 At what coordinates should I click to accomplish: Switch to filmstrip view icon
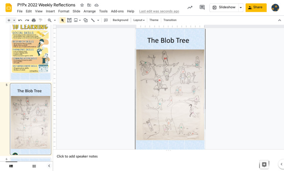pos(11,166)
